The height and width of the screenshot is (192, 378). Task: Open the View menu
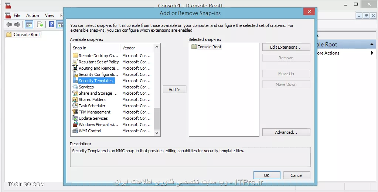(x=50, y=15)
